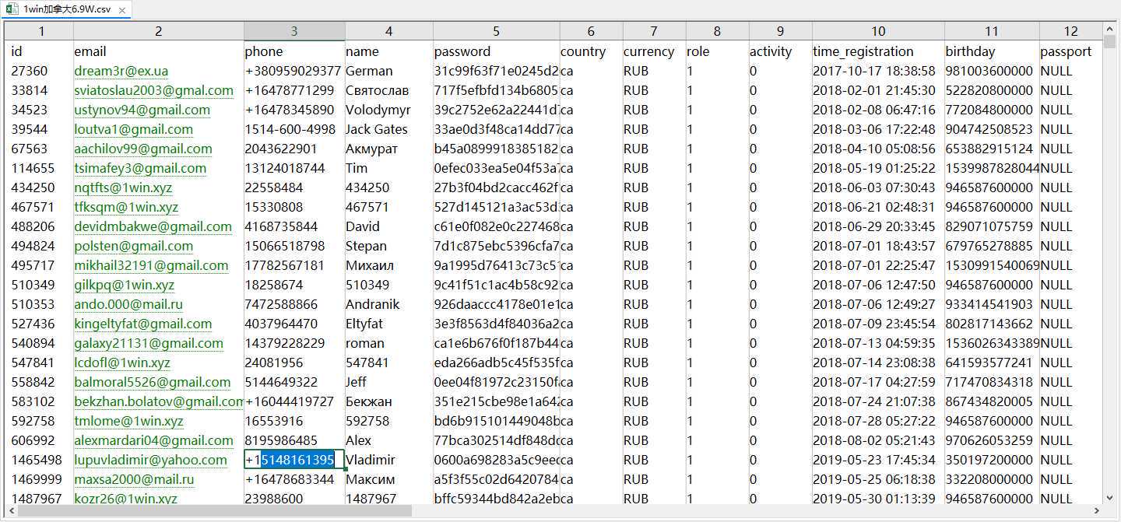Image resolution: width=1121 pixels, height=522 pixels.
Task: Select name cell Volodymyr
Action: 389,110
